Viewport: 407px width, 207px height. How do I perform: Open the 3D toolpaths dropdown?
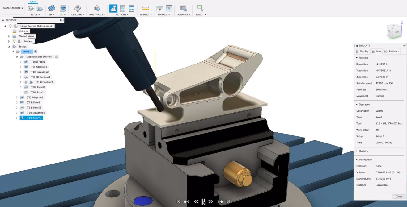tap(63, 14)
